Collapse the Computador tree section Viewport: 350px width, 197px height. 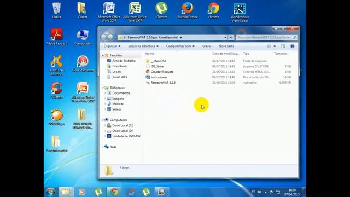pos(103,120)
